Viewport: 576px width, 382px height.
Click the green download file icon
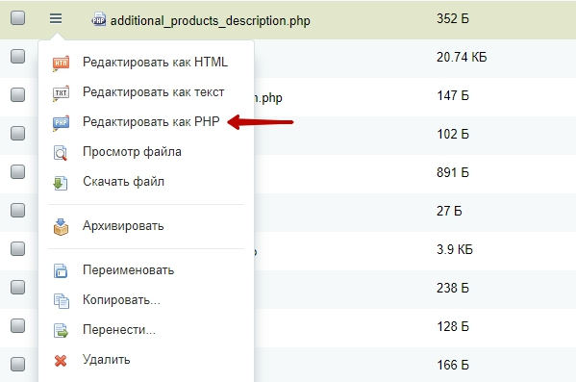[61, 183]
